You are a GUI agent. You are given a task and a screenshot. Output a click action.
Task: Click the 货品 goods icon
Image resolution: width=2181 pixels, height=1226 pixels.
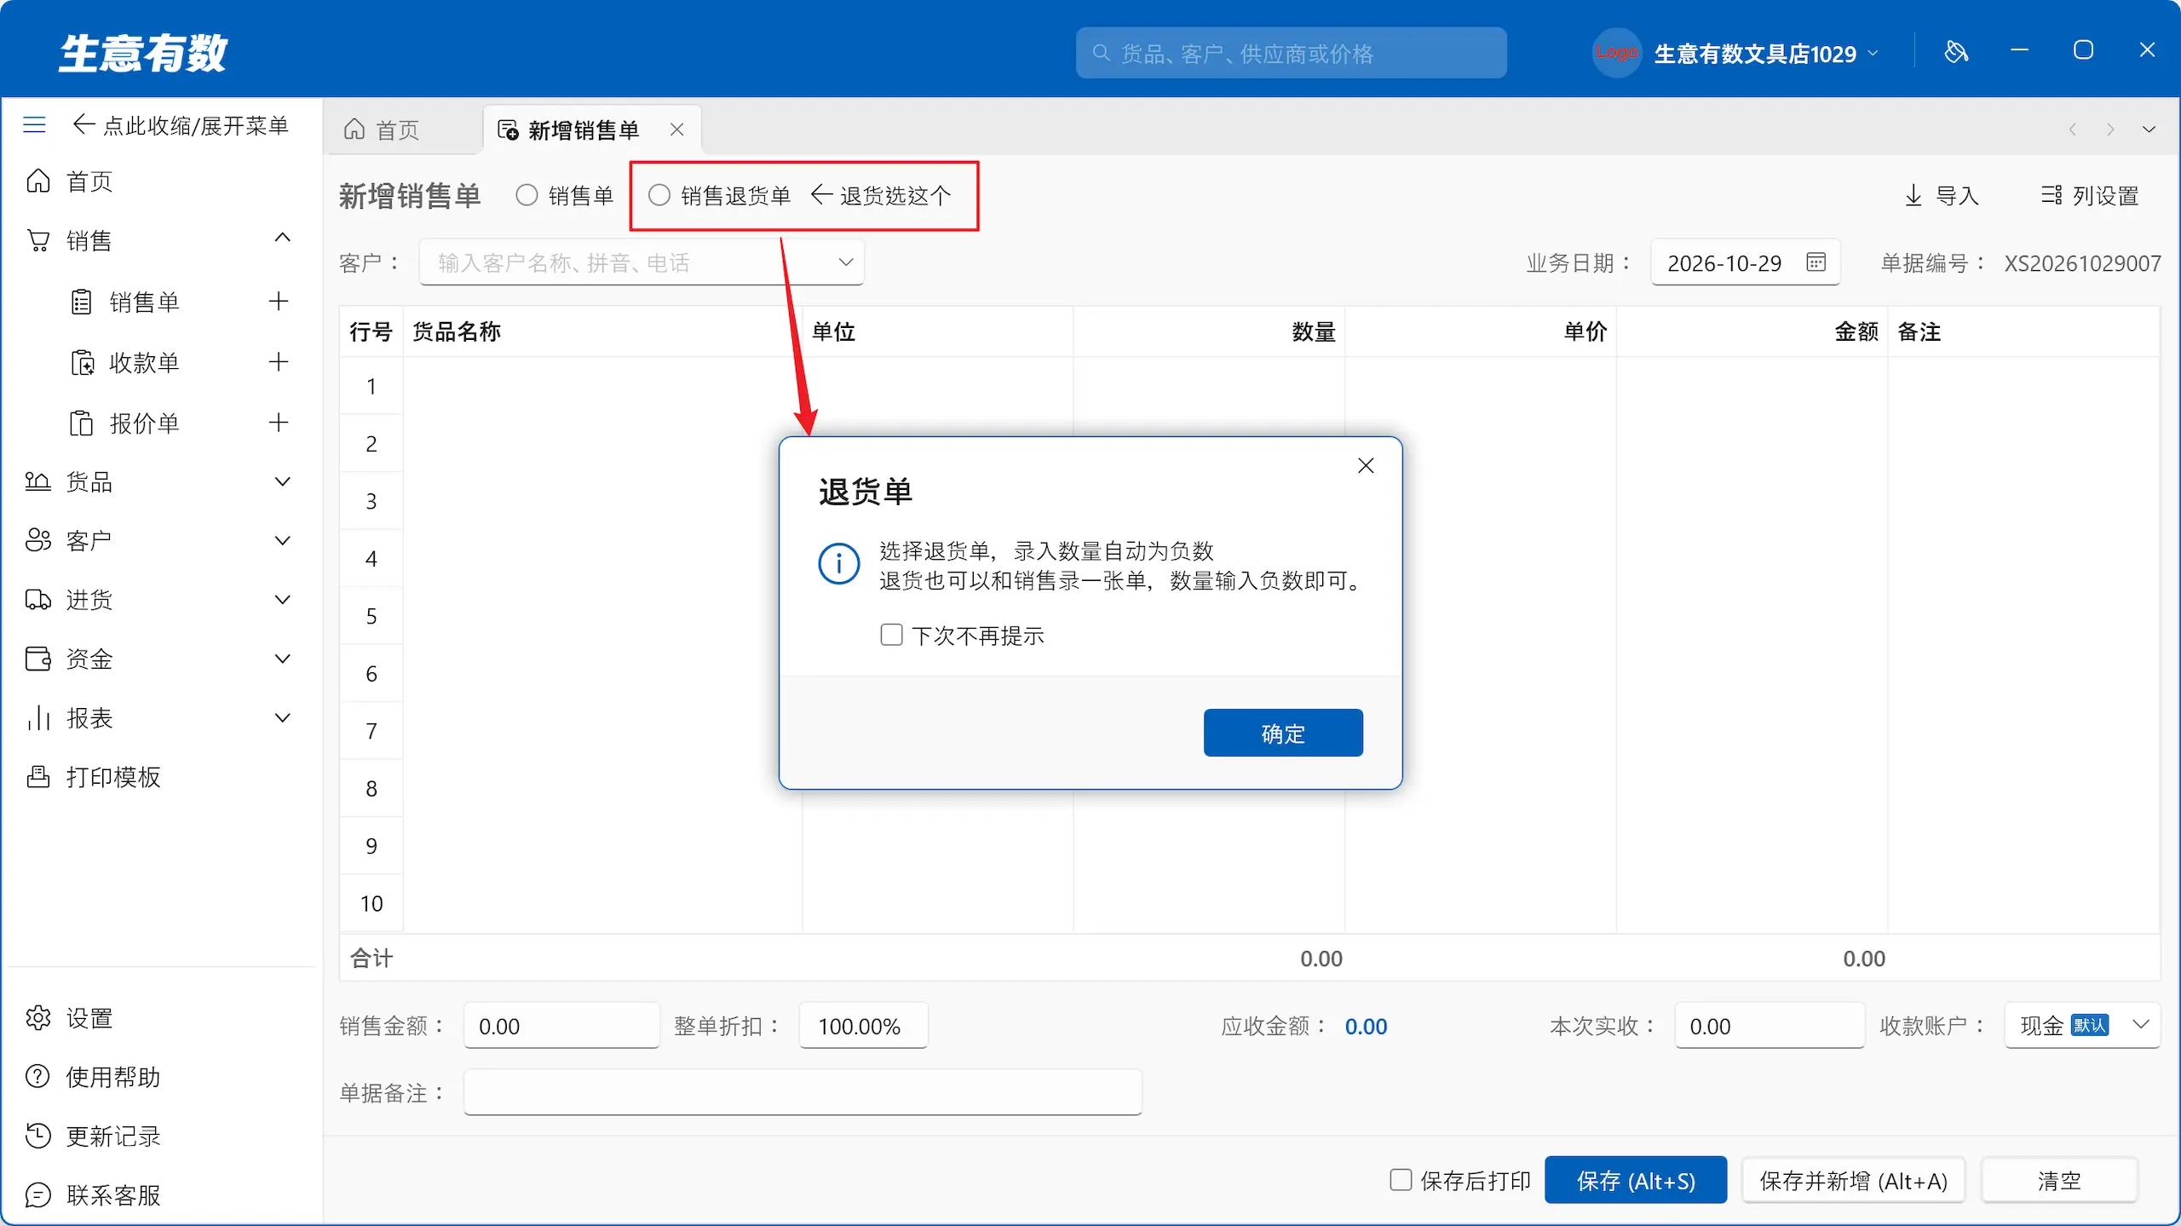point(37,481)
